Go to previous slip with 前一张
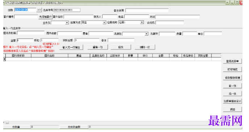This screenshot has width=249, height=132. pyautogui.click(x=232, y=86)
